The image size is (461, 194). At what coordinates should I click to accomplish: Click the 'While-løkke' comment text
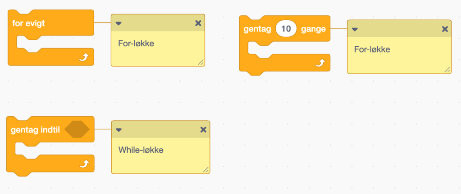pyautogui.click(x=141, y=150)
